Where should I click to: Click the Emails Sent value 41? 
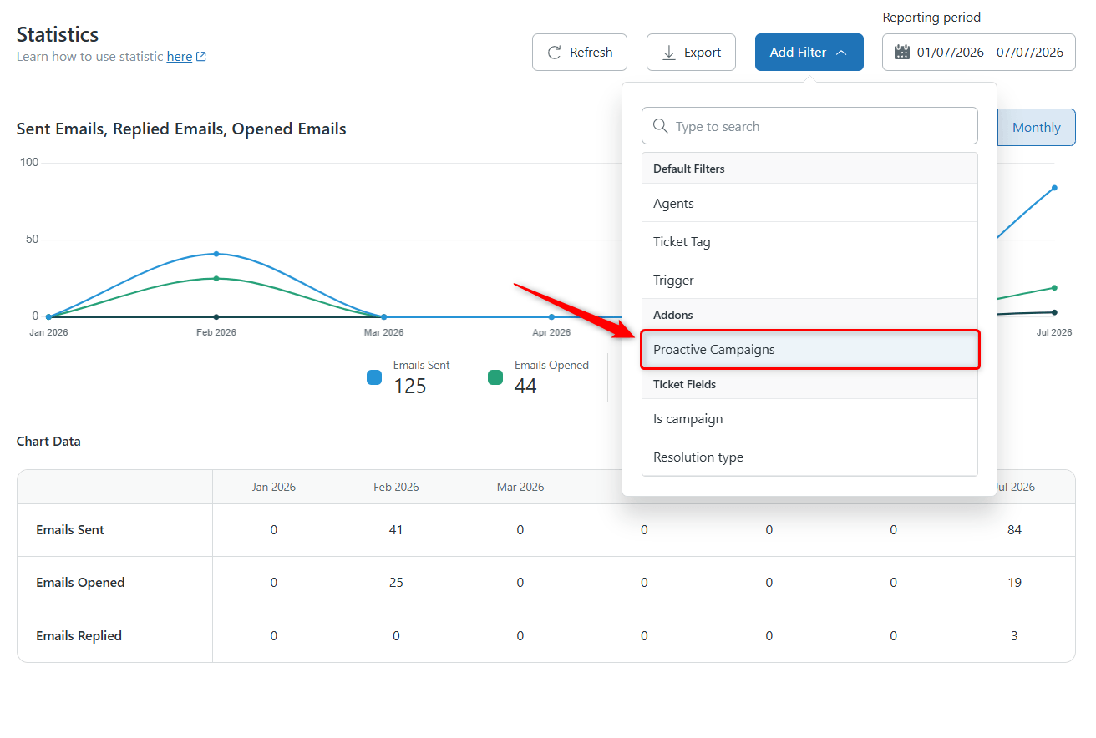point(396,529)
